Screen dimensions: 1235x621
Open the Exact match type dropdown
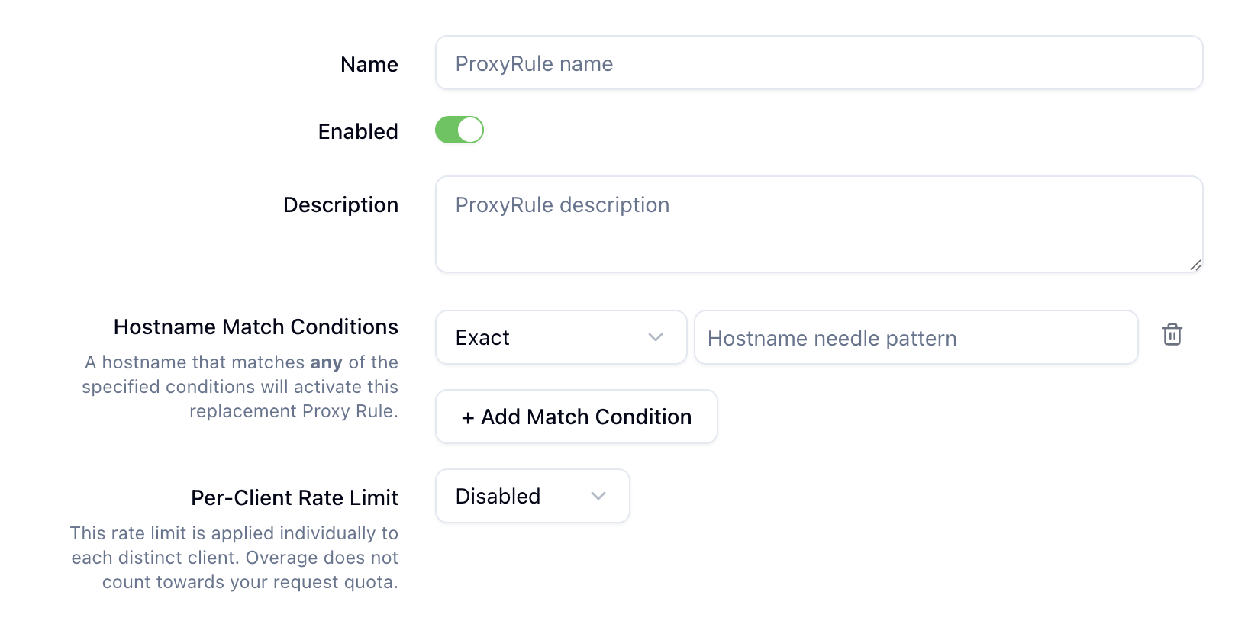click(560, 337)
